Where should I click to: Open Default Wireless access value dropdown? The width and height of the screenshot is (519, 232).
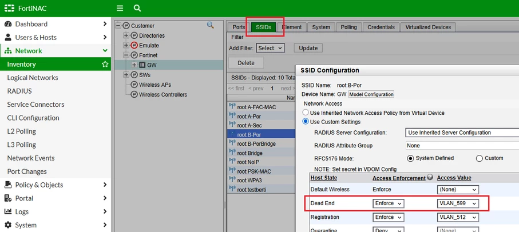coord(458,190)
